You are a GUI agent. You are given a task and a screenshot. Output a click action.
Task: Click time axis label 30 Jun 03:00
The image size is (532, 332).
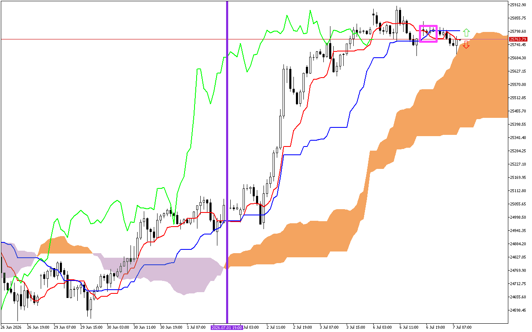117,327
